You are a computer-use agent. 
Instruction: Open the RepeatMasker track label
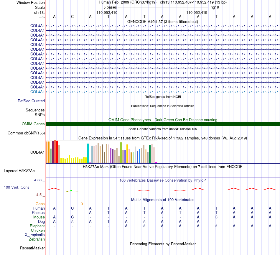(x=32, y=248)
